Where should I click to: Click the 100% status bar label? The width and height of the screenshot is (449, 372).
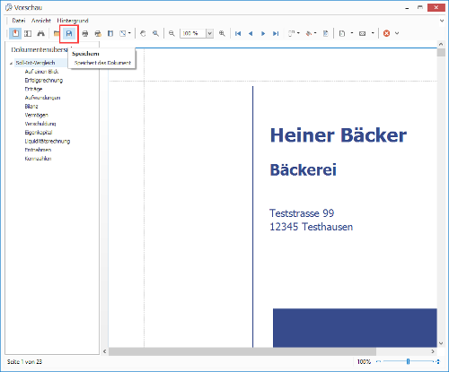tap(364, 361)
